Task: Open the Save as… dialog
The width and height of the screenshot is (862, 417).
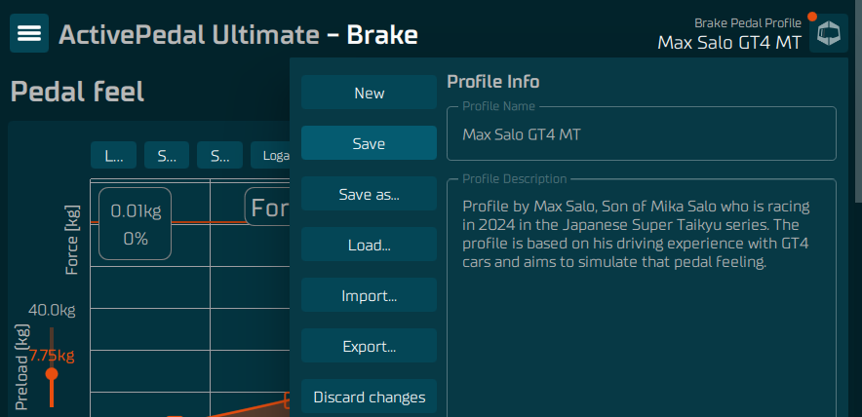Action: click(x=369, y=193)
